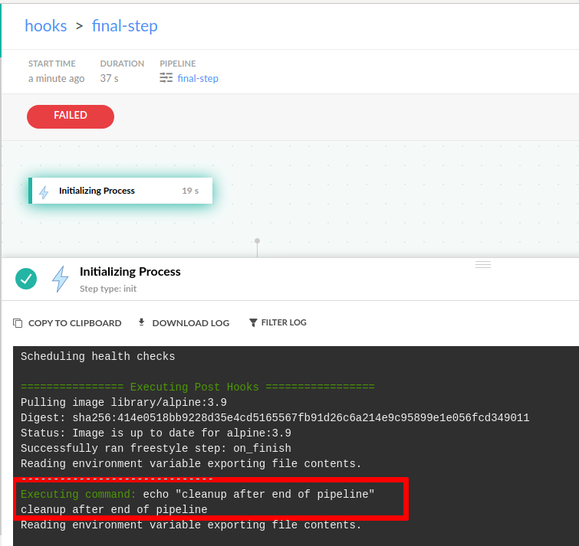Image resolution: width=579 pixels, height=546 pixels.
Task: Click the Executing Post Hooks log header
Action: (197, 387)
